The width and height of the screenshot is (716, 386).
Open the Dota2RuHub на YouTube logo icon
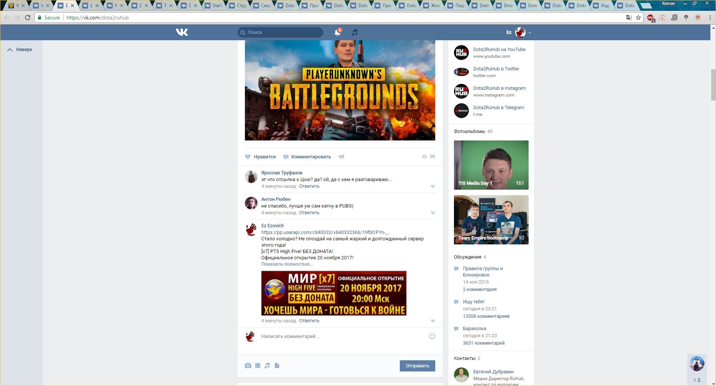pyautogui.click(x=461, y=53)
